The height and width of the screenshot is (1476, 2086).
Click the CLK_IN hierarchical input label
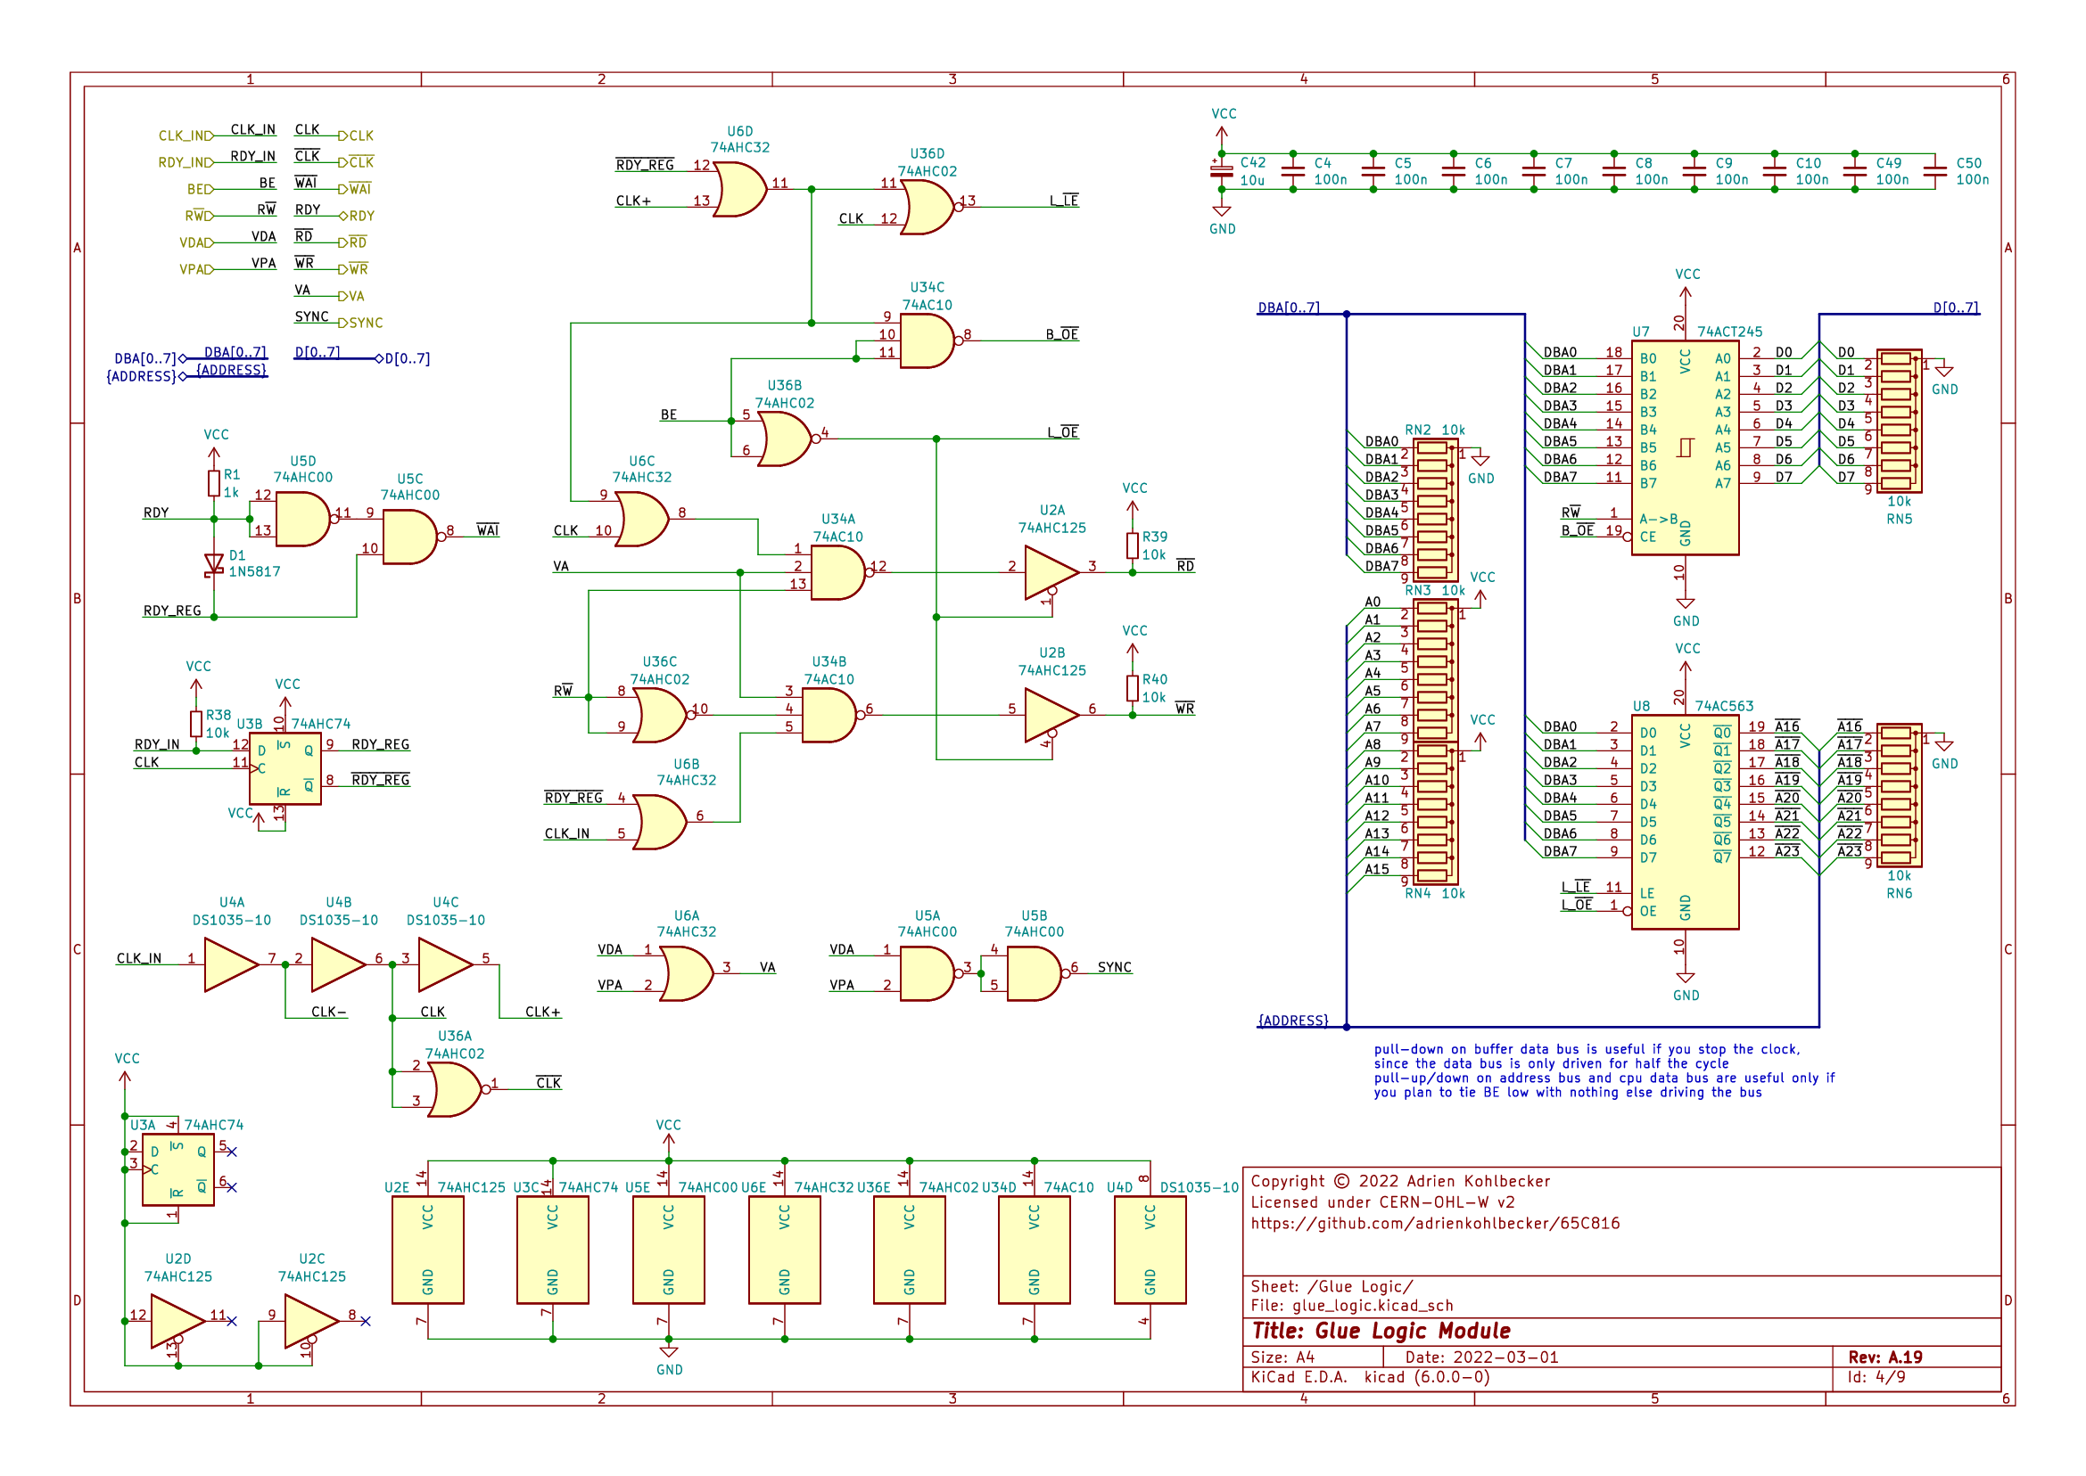[x=186, y=135]
